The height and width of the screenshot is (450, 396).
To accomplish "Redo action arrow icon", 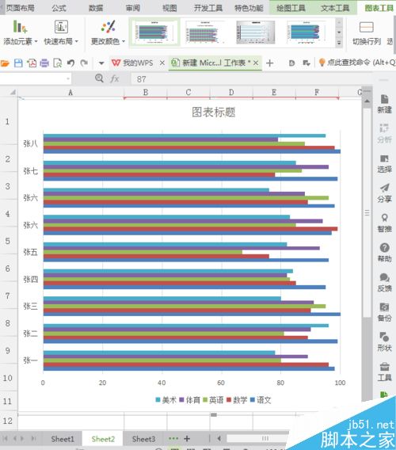I will click(84, 63).
